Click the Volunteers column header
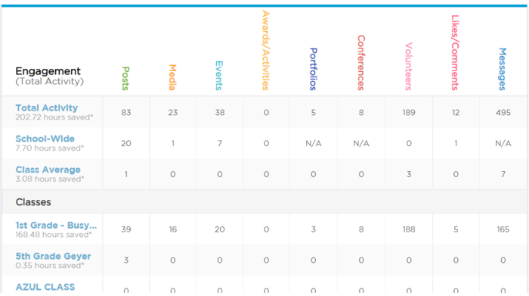Viewport: 529px width, 296px height. [409, 66]
